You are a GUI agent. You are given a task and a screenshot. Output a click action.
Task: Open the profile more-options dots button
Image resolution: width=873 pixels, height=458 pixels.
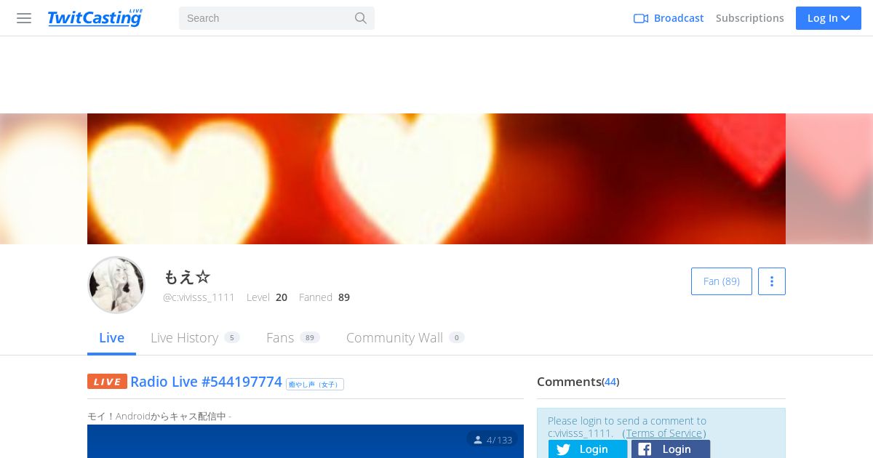(772, 281)
